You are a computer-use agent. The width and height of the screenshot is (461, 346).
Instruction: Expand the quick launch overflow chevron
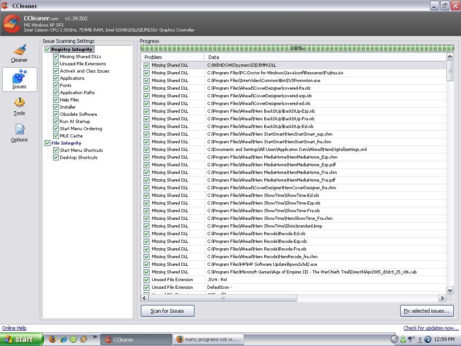point(95,337)
